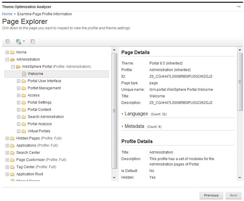This screenshot has width=244, height=201.
Task: Expand the Applications tree node
Action: pyautogui.click(x=7, y=145)
